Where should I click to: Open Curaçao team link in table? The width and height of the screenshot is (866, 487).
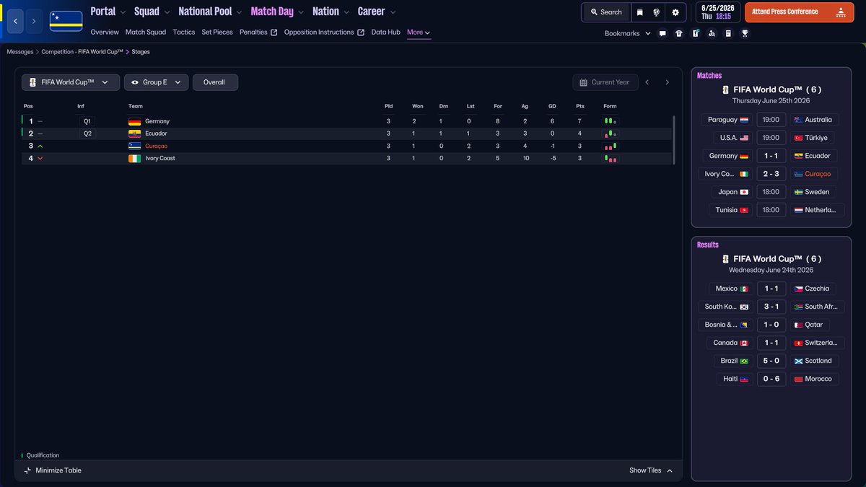pyautogui.click(x=156, y=146)
